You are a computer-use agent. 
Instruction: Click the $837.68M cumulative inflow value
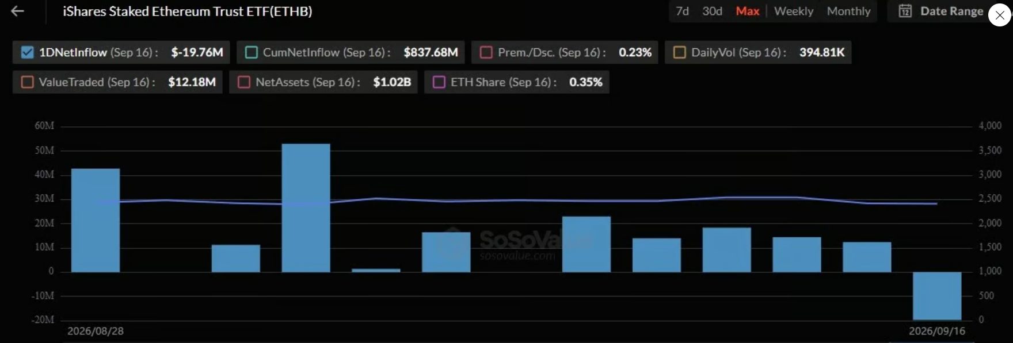[x=431, y=52]
